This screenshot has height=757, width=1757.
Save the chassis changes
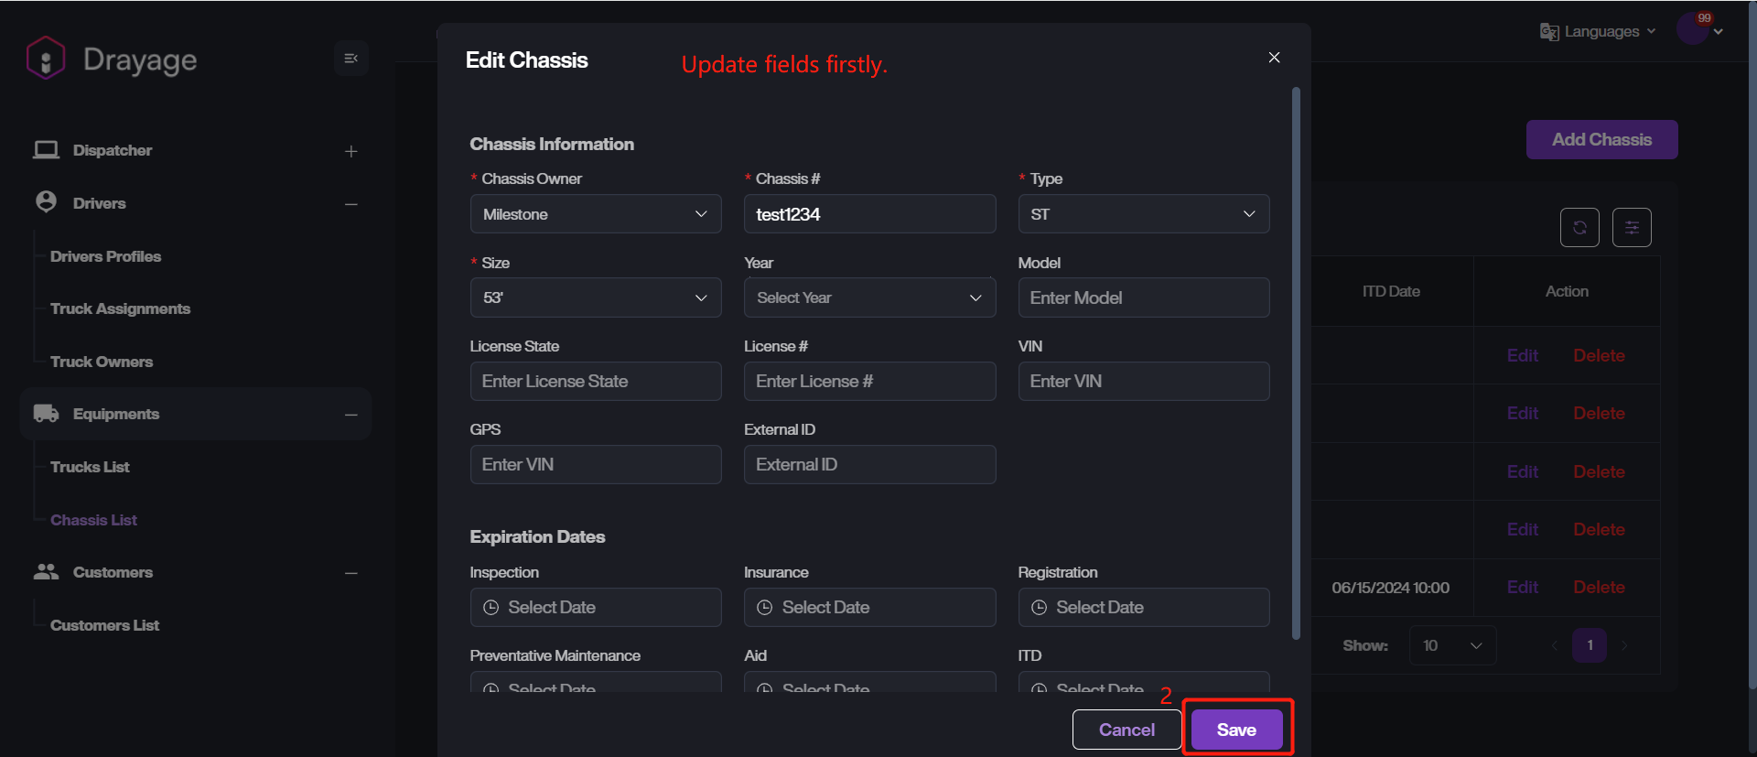tap(1236, 730)
